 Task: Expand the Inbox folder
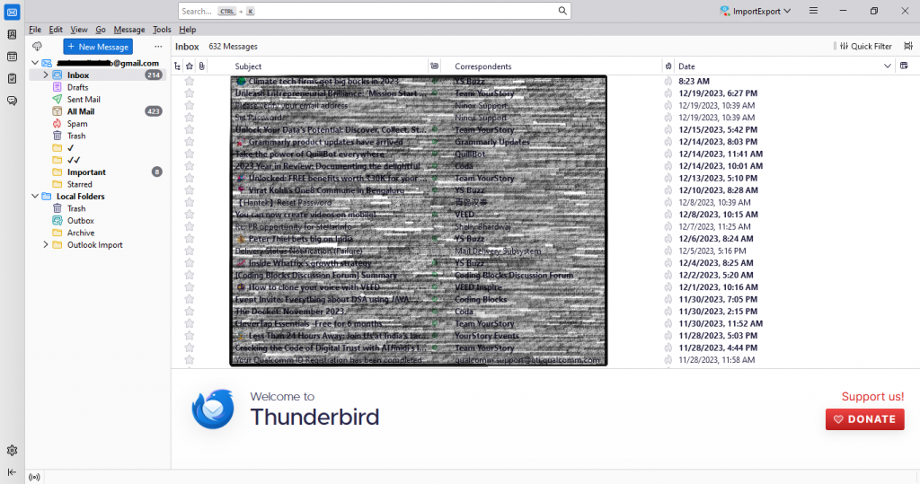pyautogui.click(x=46, y=75)
